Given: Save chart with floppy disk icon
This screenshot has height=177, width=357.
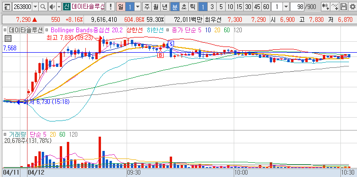Looking at the screenshot, I should [x=343, y=7].
